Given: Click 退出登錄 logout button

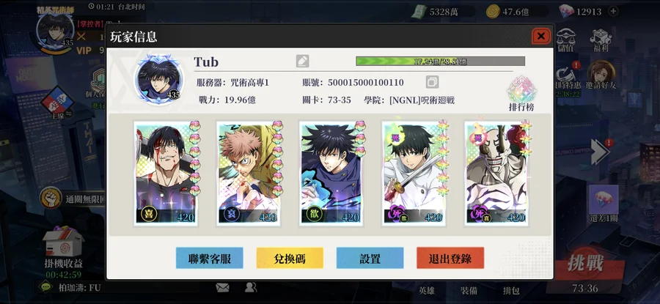Looking at the screenshot, I should click(x=450, y=258).
